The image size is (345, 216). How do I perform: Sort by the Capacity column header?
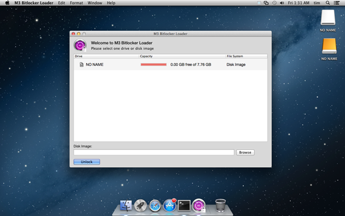click(x=183, y=56)
